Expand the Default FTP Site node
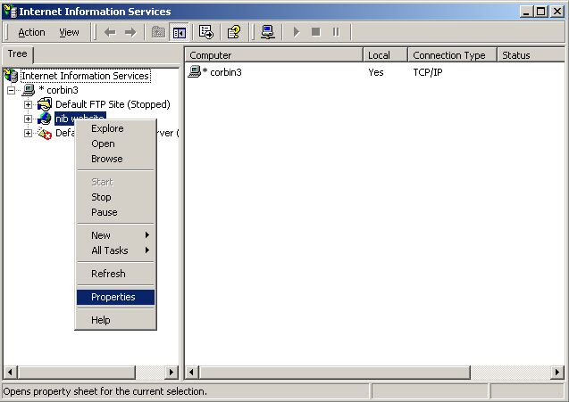569x402 pixels. (28, 104)
